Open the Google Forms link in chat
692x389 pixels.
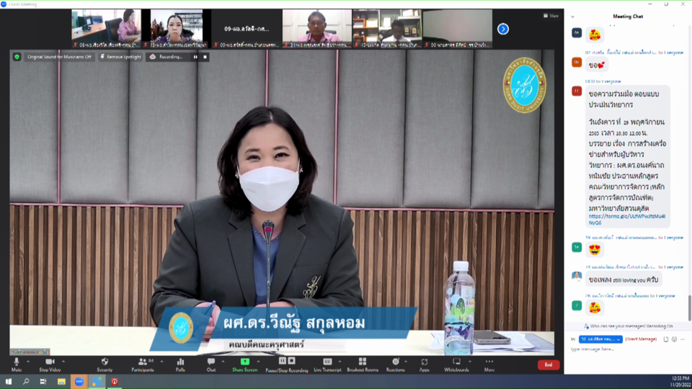(x=626, y=220)
